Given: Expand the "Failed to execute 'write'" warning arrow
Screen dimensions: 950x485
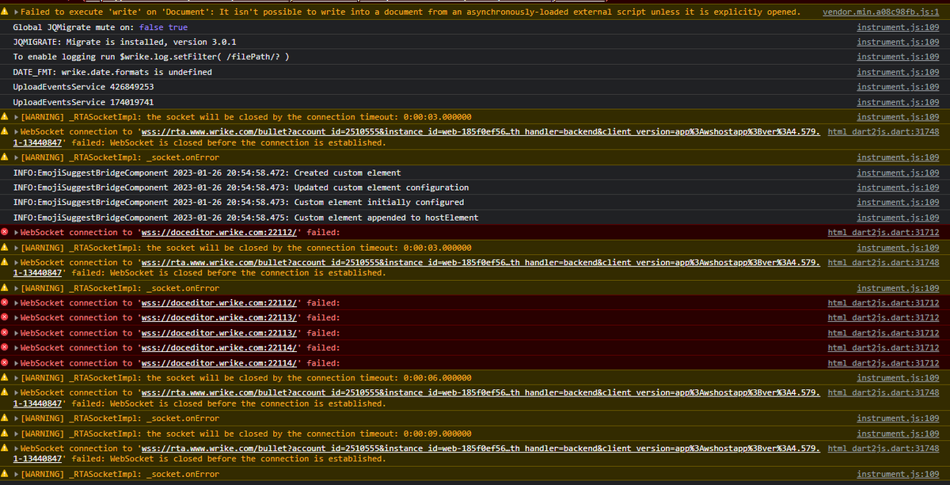Looking at the screenshot, I should coord(16,12).
